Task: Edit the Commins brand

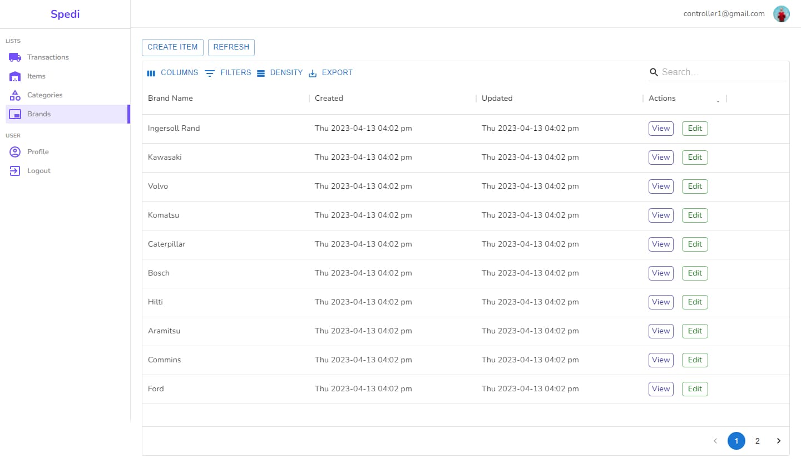Action: [x=695, y=360]
